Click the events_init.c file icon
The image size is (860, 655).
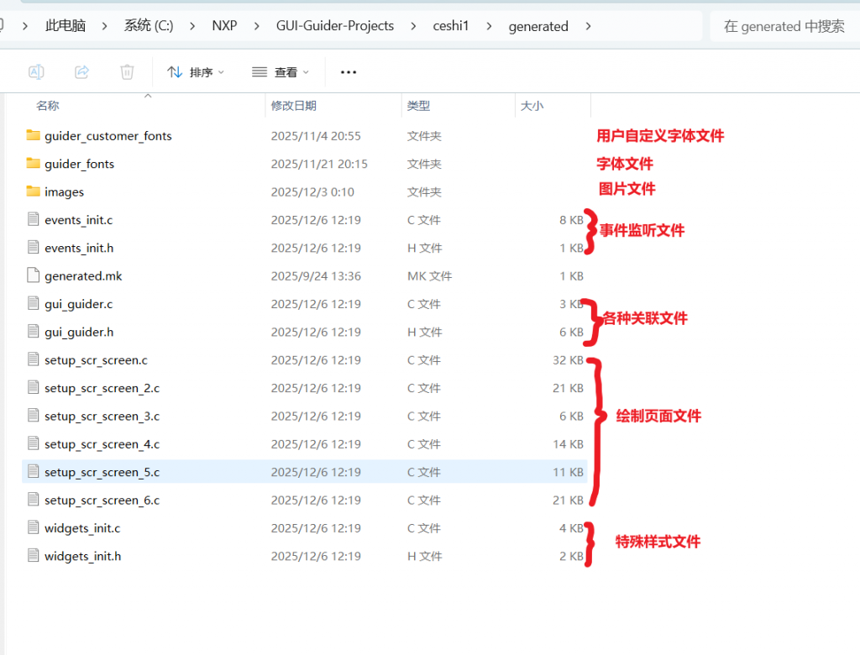pos(34,220)
